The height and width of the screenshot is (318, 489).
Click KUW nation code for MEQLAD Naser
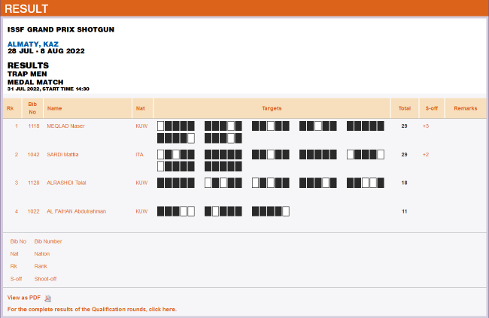141,126
